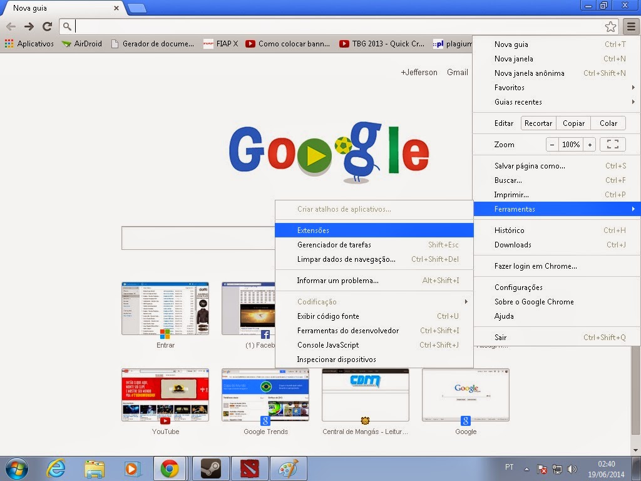The width and height of the screenshot is (641, 481).
Task: Click Chrome icon in taskbar
Action: click(170, 468)
